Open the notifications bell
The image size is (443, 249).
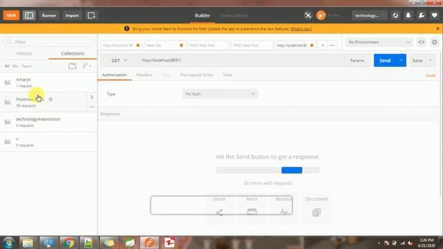pyautogui.click(x=408, y=15)
